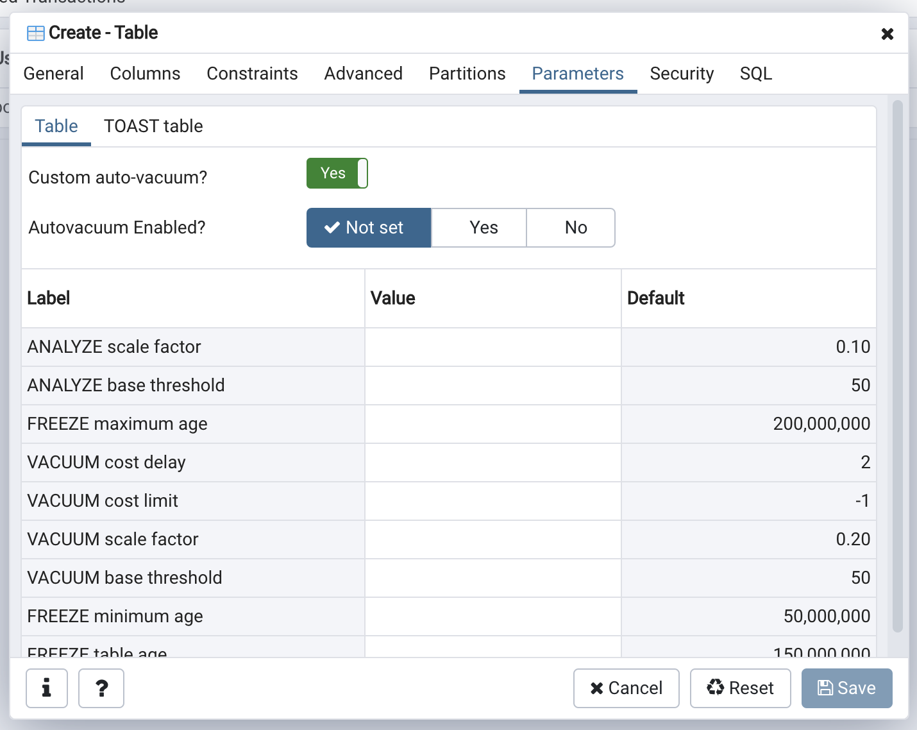Image resolution: width=917 pixels, height=730 pixels.
Task: Click the info icon button
Action: (46, 688)
